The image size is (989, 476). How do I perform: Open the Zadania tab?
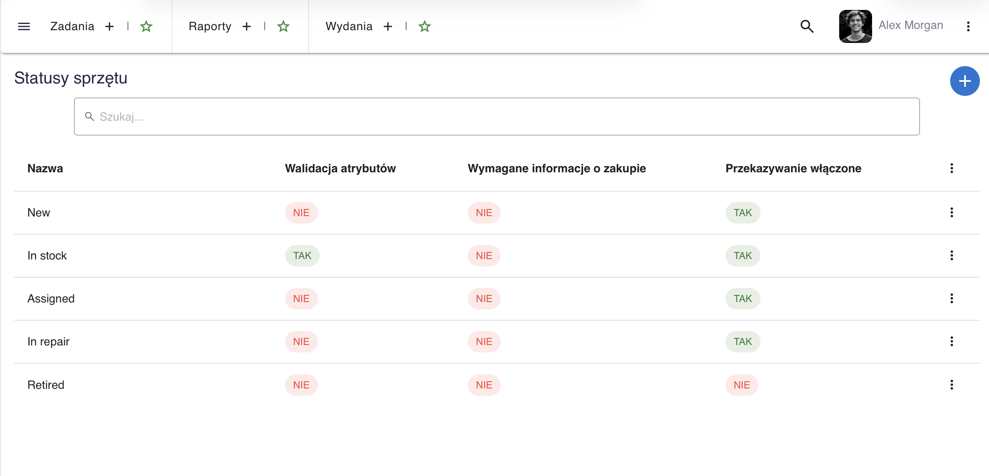[x=72, y=26]
